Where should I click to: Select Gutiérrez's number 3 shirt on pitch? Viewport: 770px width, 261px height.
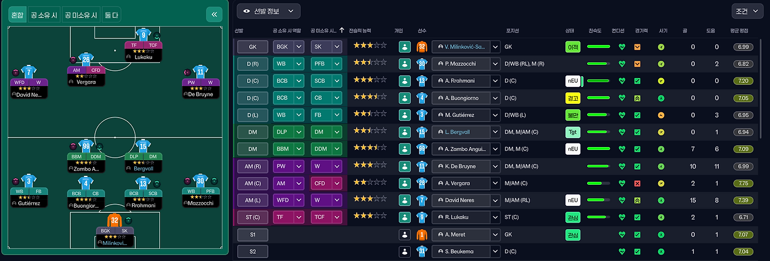click(28, 181)
